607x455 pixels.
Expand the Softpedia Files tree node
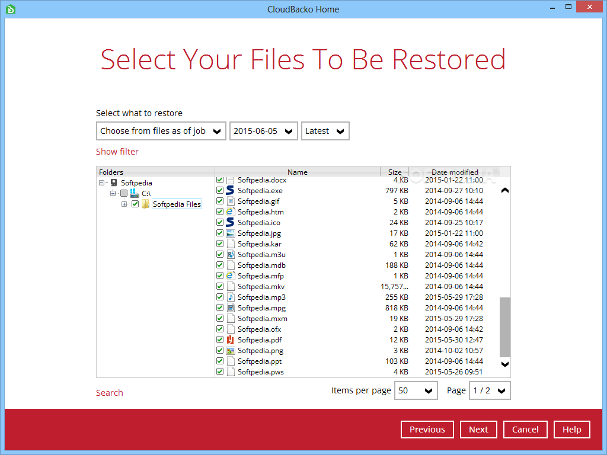coord(124,204)
